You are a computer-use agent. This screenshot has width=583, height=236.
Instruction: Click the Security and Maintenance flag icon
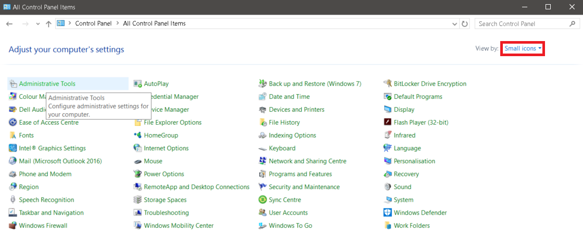coord(263,187)
